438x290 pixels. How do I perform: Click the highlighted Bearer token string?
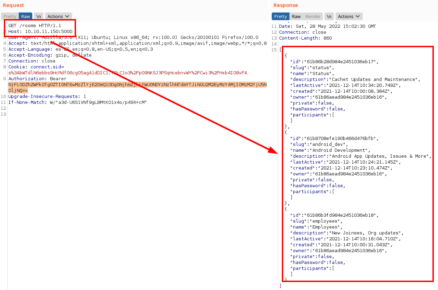click(x=137, y=88)
